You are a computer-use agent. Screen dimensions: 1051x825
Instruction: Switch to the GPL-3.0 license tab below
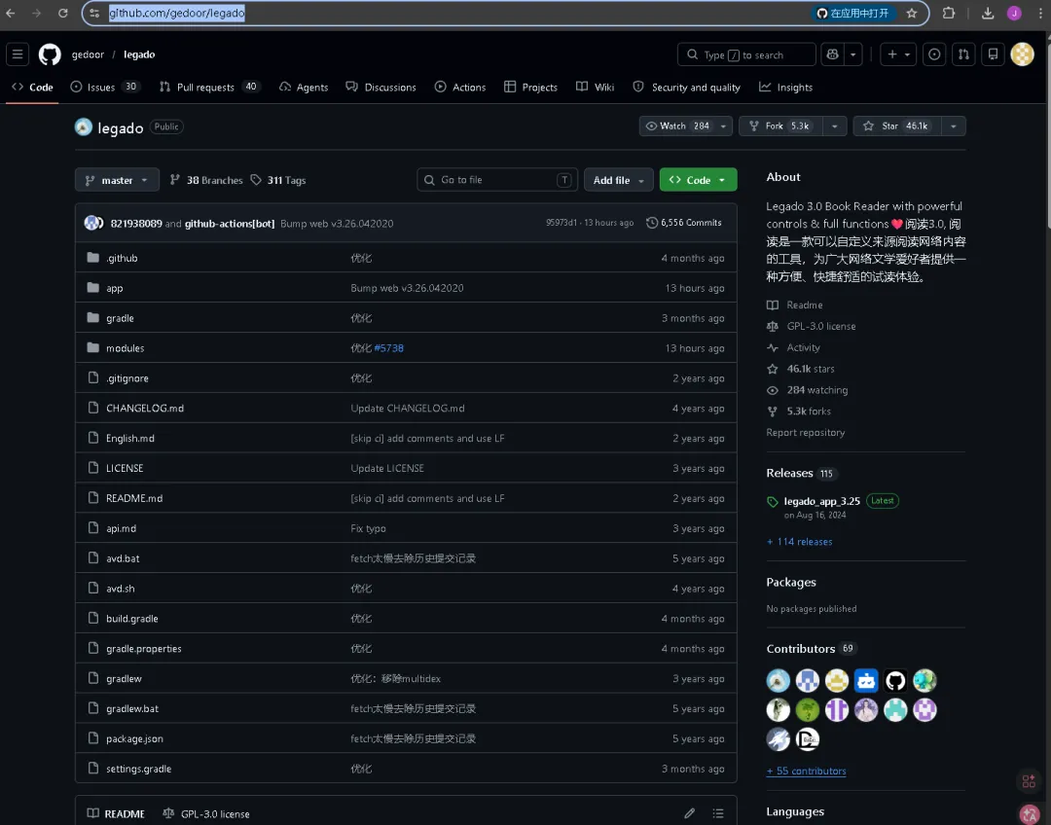tap(206, 814)
